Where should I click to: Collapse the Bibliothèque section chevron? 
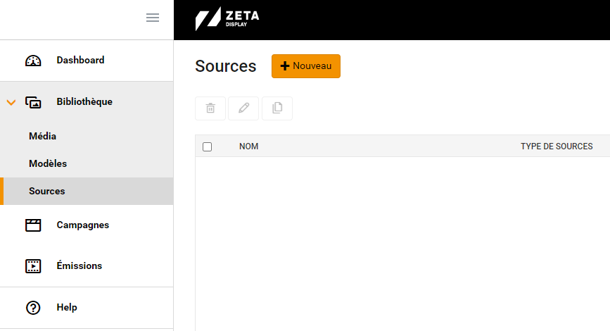pyautogui.click(x=11, y=103)
